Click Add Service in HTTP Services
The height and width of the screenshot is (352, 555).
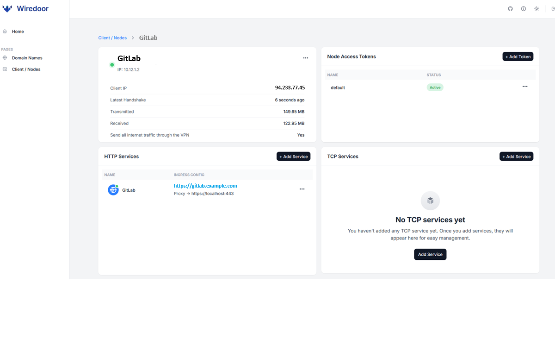coord(294,157)
